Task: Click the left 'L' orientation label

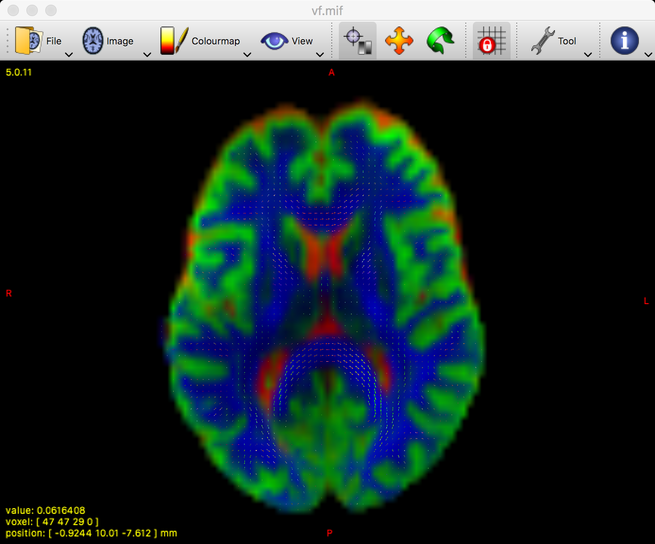Action: (x=646, y=301)
